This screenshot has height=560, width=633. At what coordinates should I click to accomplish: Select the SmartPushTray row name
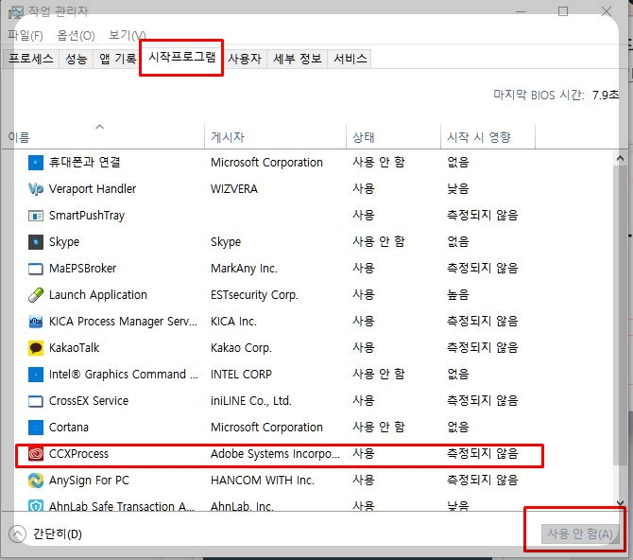click(87, 216)
